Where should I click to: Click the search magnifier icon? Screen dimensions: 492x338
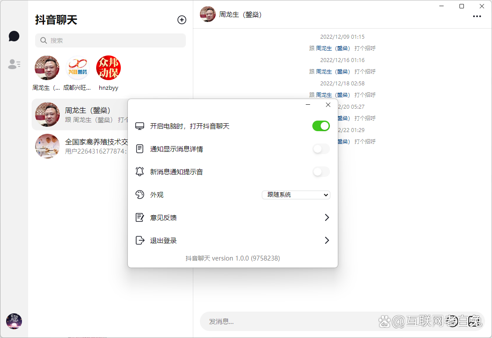43,40
